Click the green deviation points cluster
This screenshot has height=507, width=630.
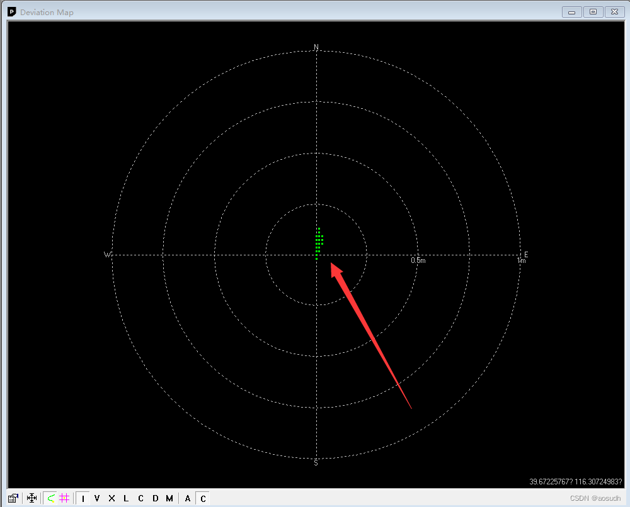click(x=319, y=243)
